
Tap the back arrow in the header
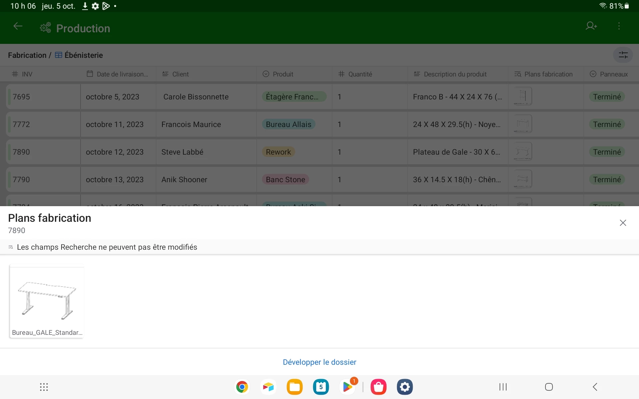tap(18, 26)
